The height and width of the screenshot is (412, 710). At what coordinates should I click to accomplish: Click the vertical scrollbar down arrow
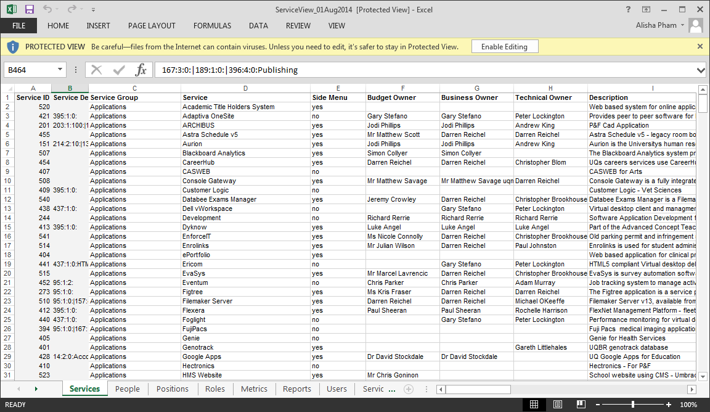pyautogui.click(x=703, y=376)
